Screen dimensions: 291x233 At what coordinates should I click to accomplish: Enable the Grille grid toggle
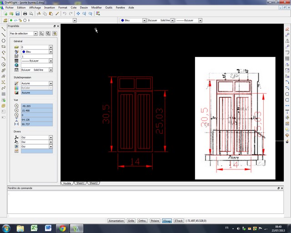coord(131,221)
